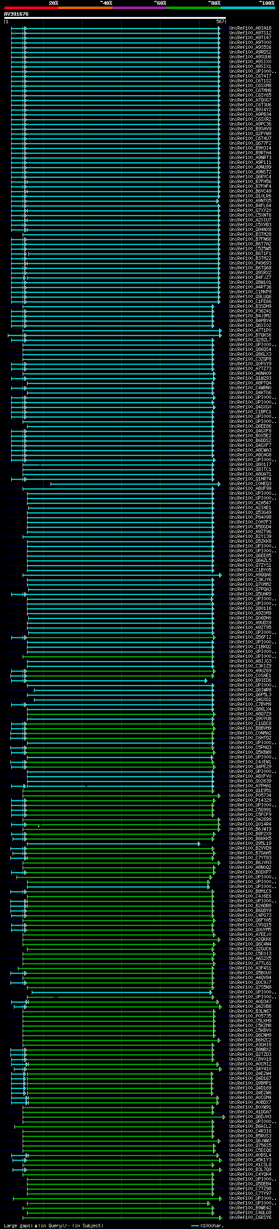The image size is (279, 1229).
Task: Select hit UniRef100_C0HEQ3
Action: (250, 483)
